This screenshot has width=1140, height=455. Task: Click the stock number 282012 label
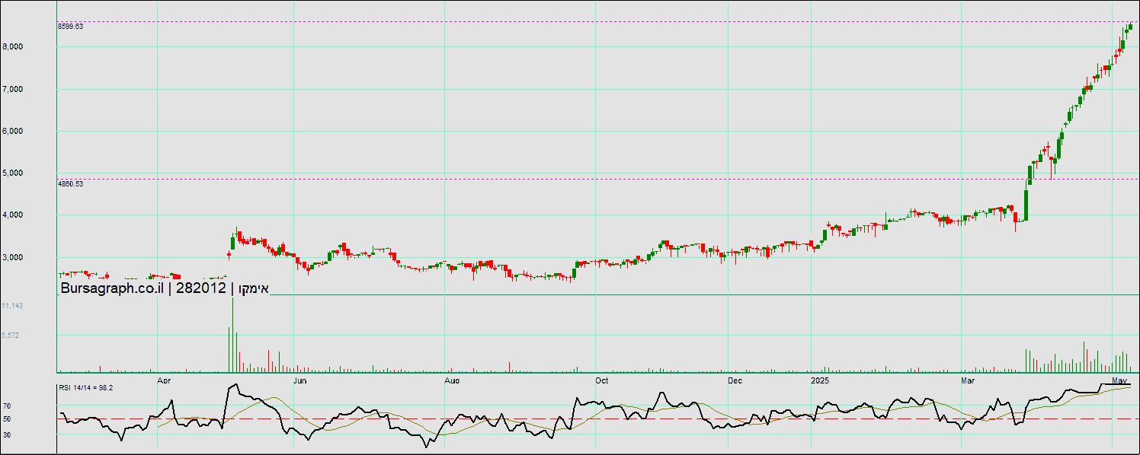click(x=200, y=288)
